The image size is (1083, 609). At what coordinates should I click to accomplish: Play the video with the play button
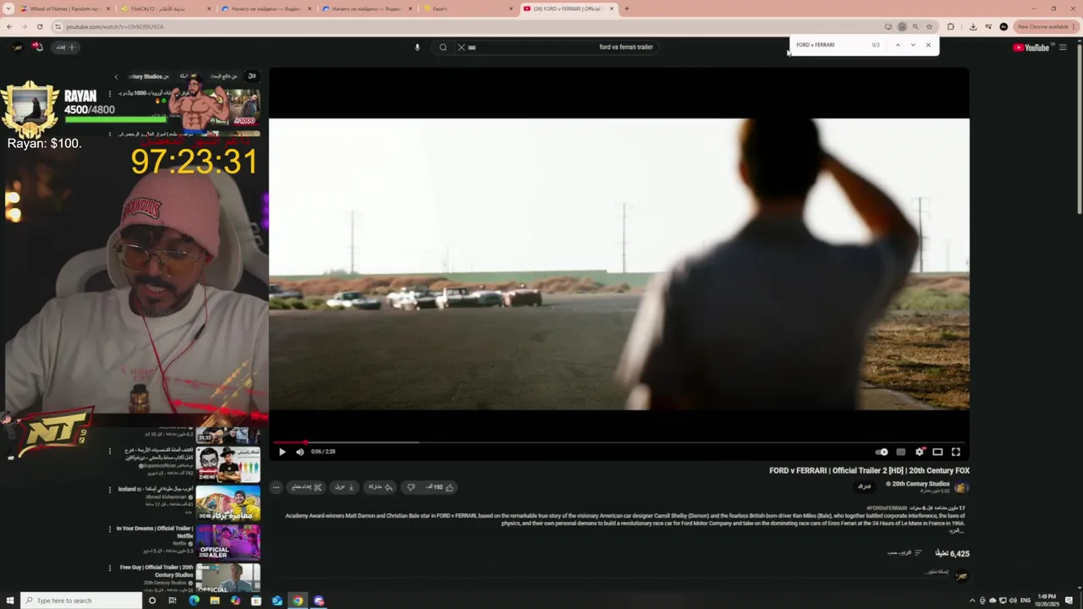coord(282,452)
